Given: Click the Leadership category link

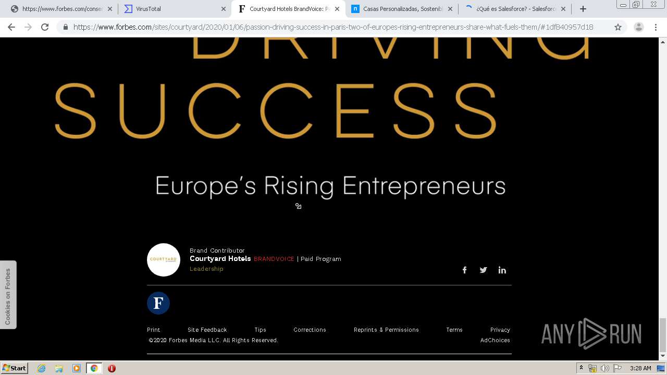Looking at the screenshot, I should pyautogui.click(x=206, y=269).
